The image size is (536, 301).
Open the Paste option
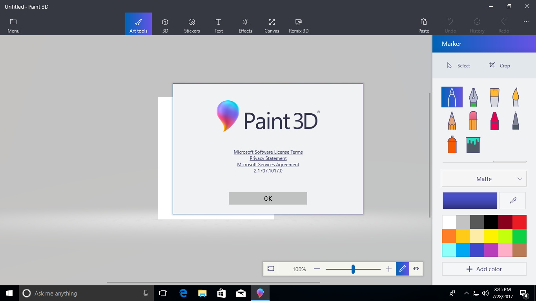(424, 25)
